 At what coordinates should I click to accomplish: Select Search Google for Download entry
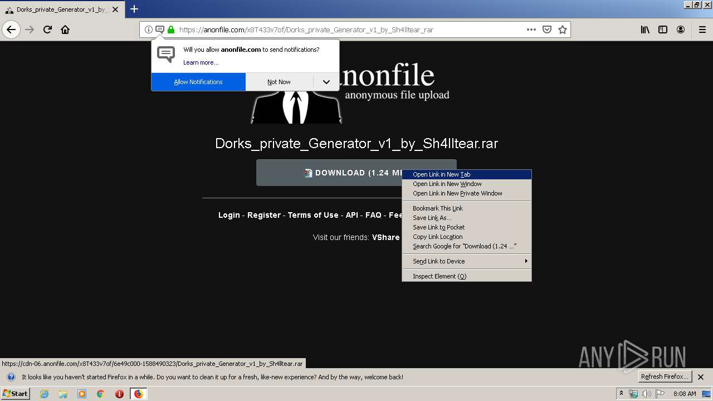[467, 246]
